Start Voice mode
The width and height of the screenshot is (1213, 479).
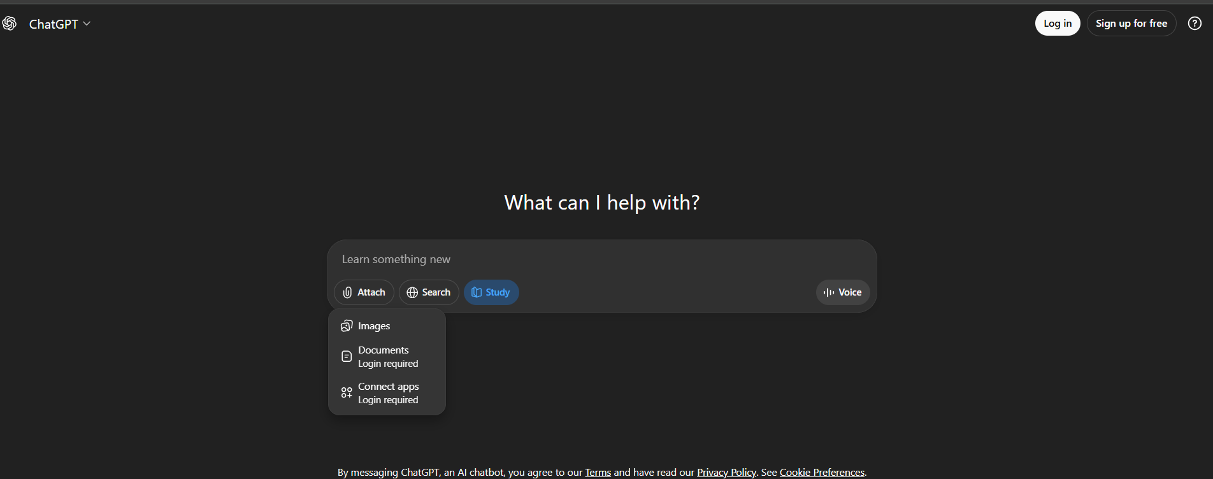click(x=843, y=292)
